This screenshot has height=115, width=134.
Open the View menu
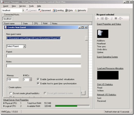14,6
